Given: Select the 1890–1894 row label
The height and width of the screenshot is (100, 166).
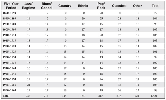Looking at the screenshot, I should pyautogui.click(x=10, y=13).
